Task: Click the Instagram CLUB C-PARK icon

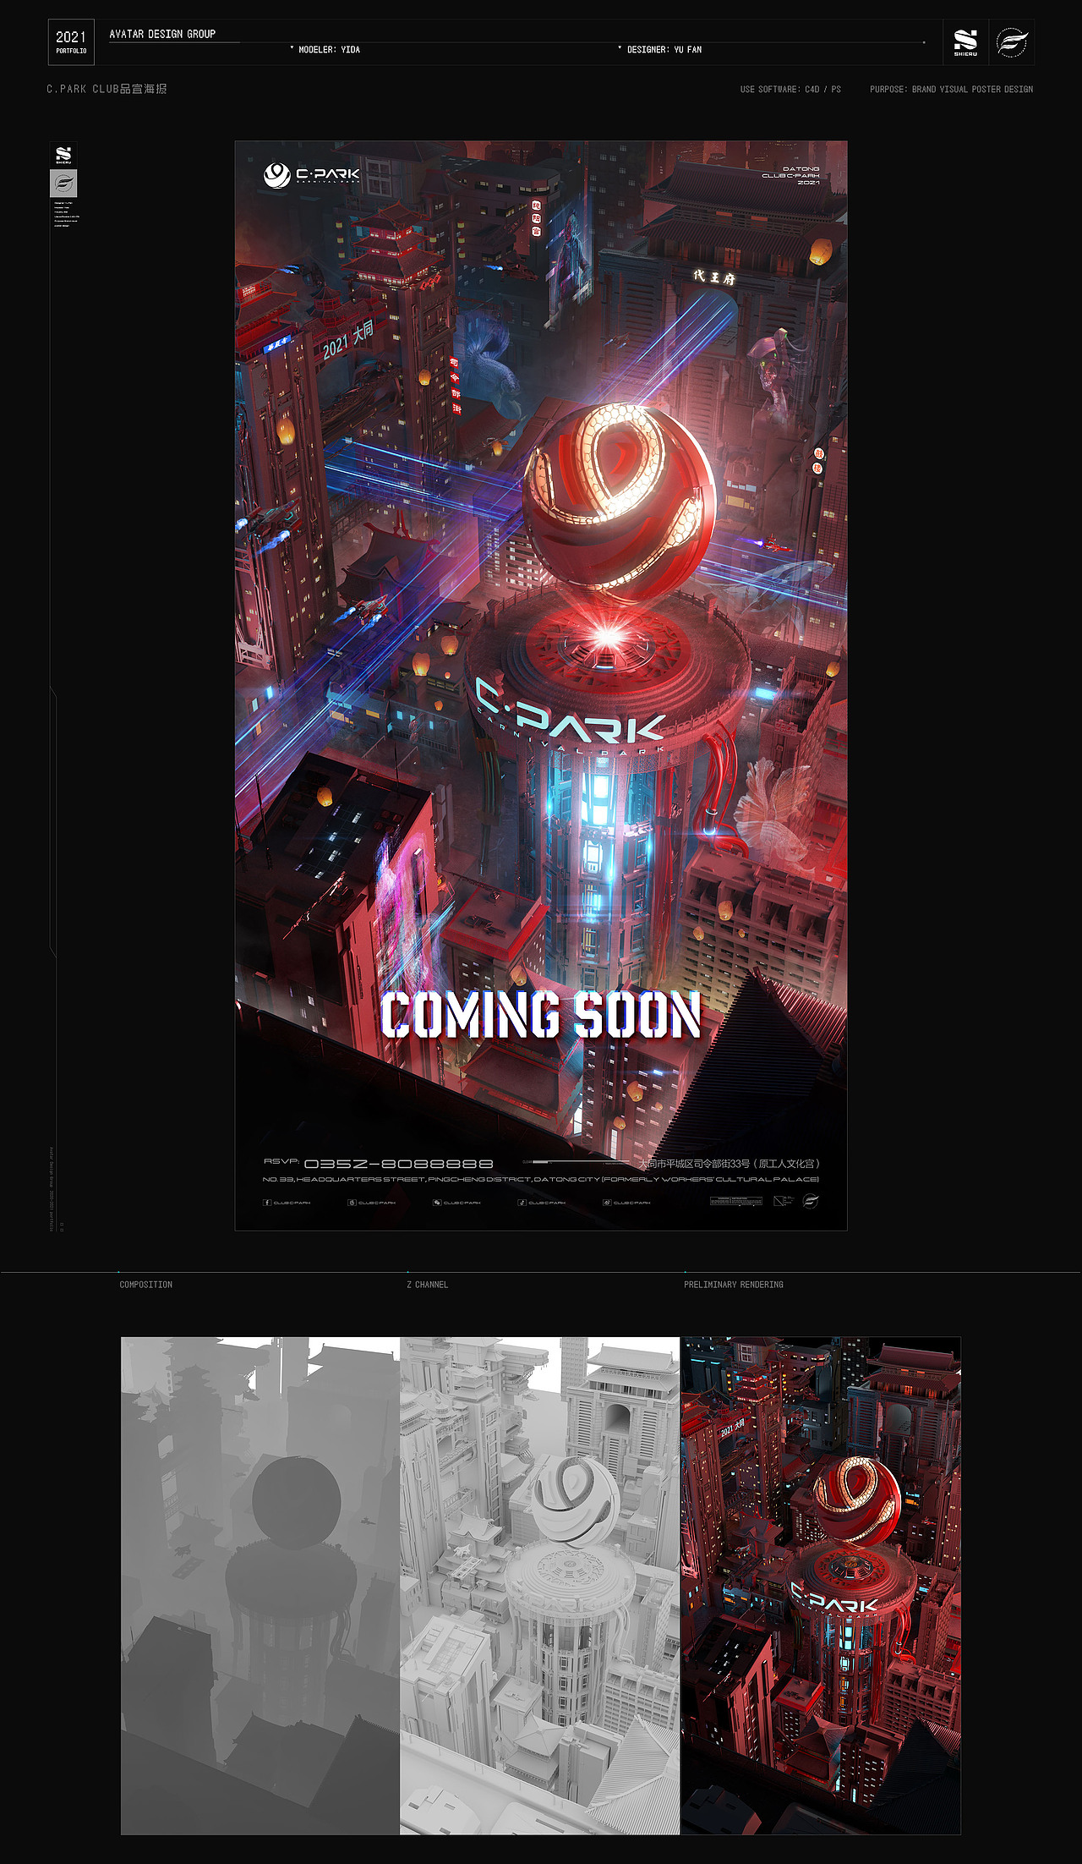Action: (x=352, y=1202)
